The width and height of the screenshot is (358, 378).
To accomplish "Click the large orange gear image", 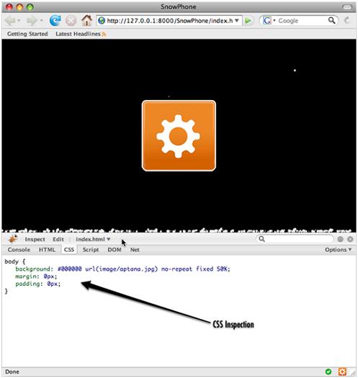I will (179, 136).
